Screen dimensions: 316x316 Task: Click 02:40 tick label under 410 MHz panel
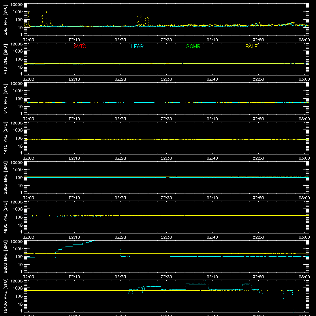(x=212, y=79)
